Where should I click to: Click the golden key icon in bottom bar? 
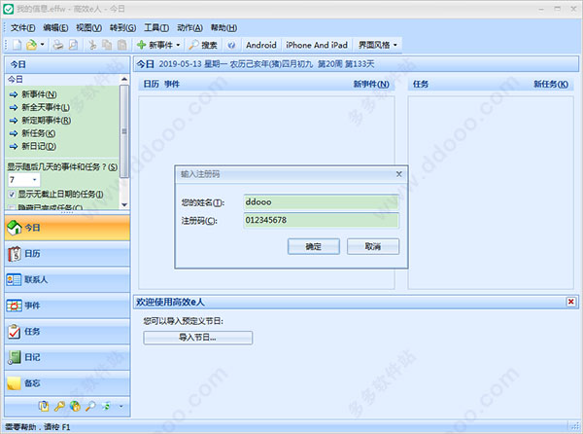tap(59, 406)
